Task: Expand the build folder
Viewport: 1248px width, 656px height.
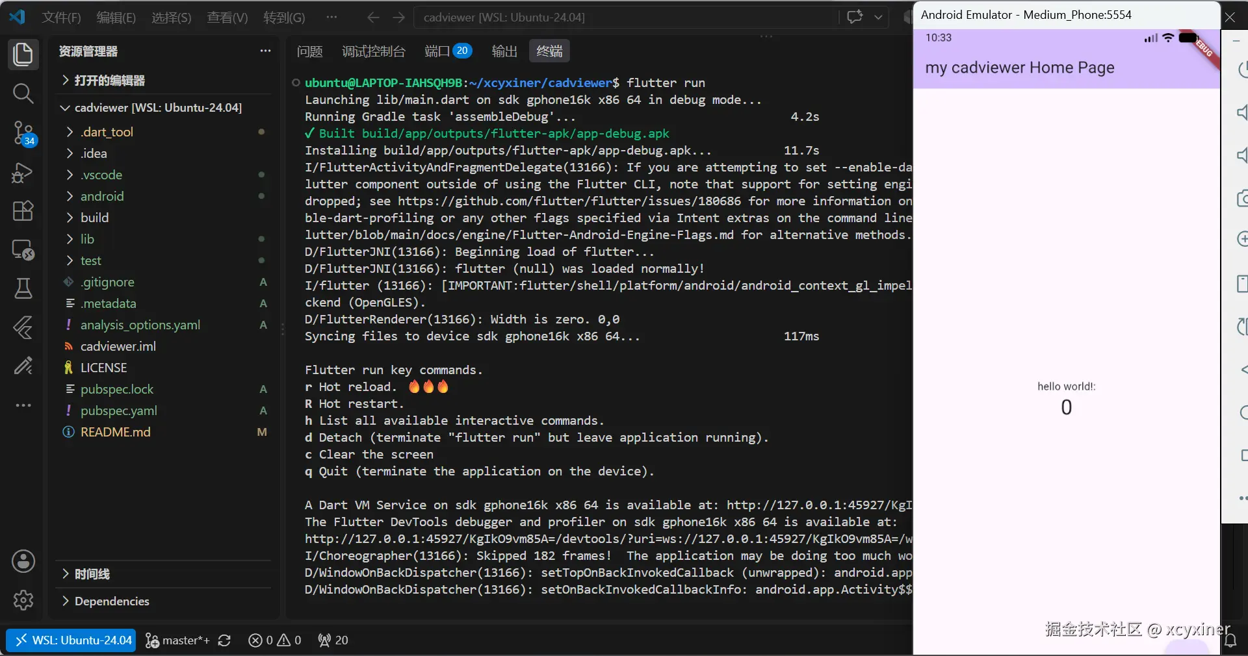Action: point(164,218)
